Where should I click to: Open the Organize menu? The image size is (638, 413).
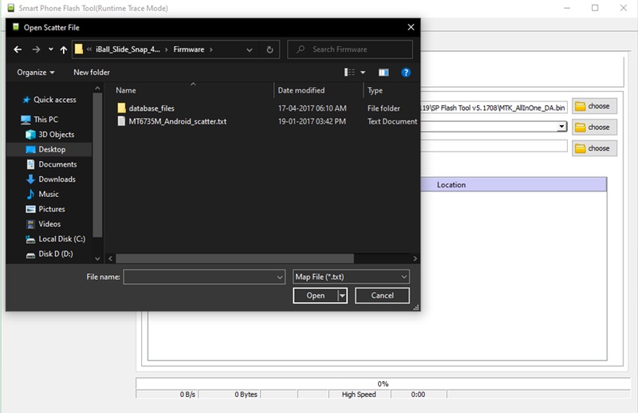coord(35,73)
